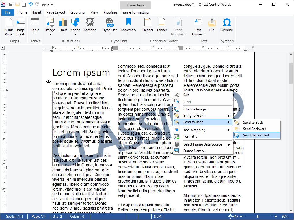Open the Frame Formatting tab
The width and height of the screenshot is (294, 220).
point(135,12)
